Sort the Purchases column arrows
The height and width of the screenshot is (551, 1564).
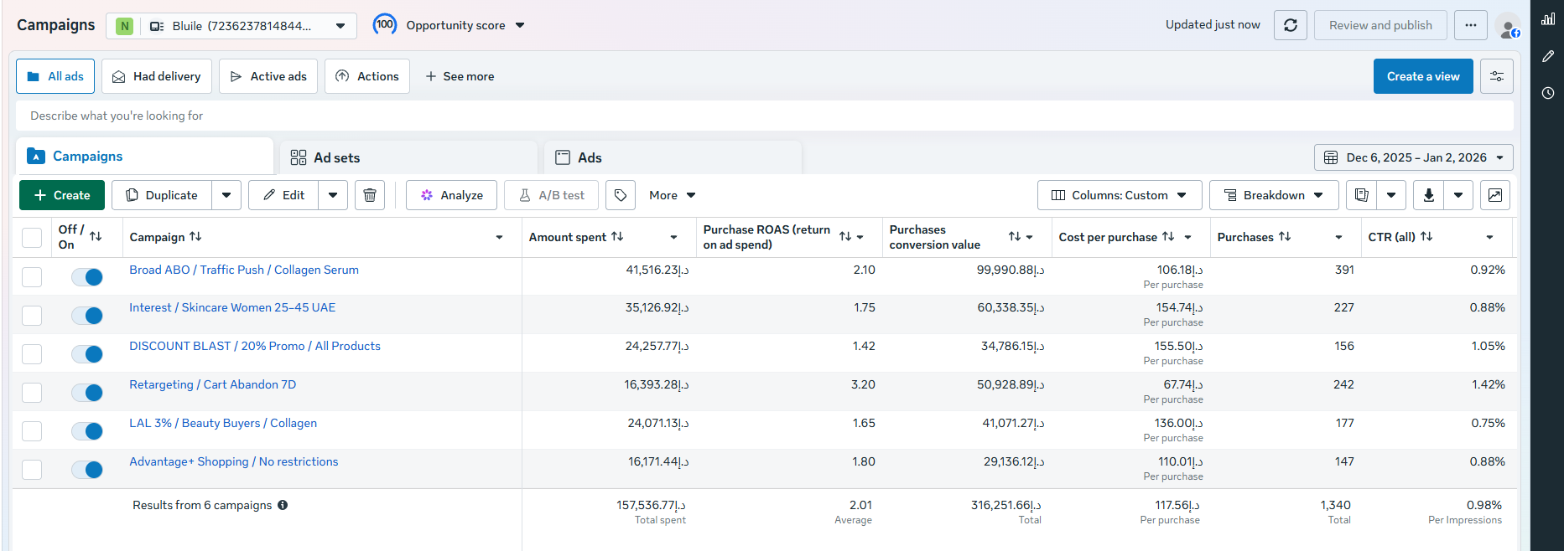coord(1285,237)
